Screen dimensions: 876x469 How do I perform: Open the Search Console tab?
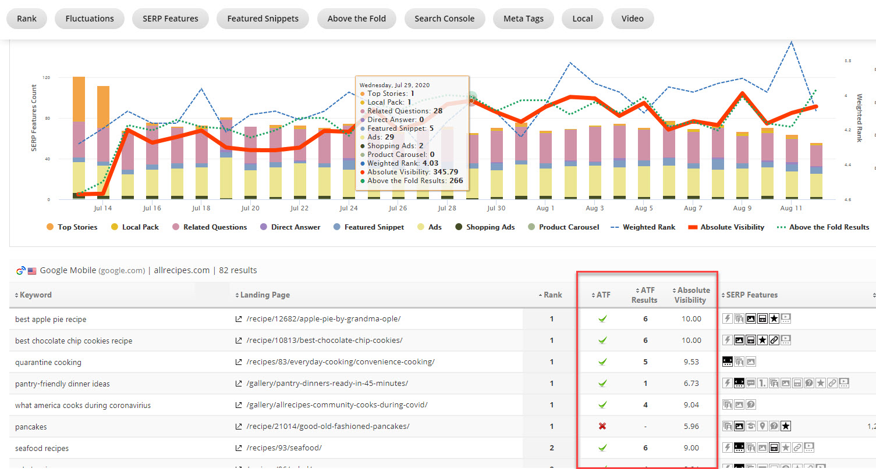point(444,19)
